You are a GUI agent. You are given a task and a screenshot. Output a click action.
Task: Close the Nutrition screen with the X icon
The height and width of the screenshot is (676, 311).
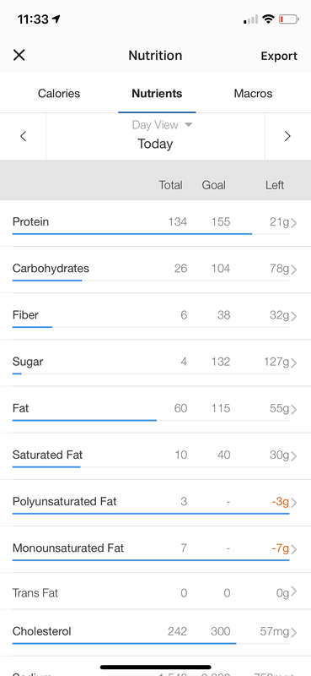pos(19,55)
